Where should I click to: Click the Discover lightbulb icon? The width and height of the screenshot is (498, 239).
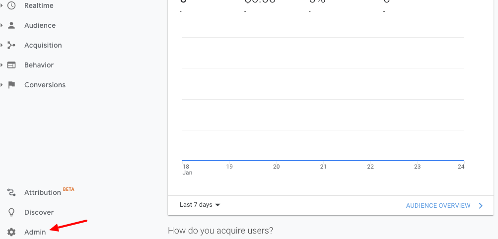pyautogui.click(x=11, y=212)
